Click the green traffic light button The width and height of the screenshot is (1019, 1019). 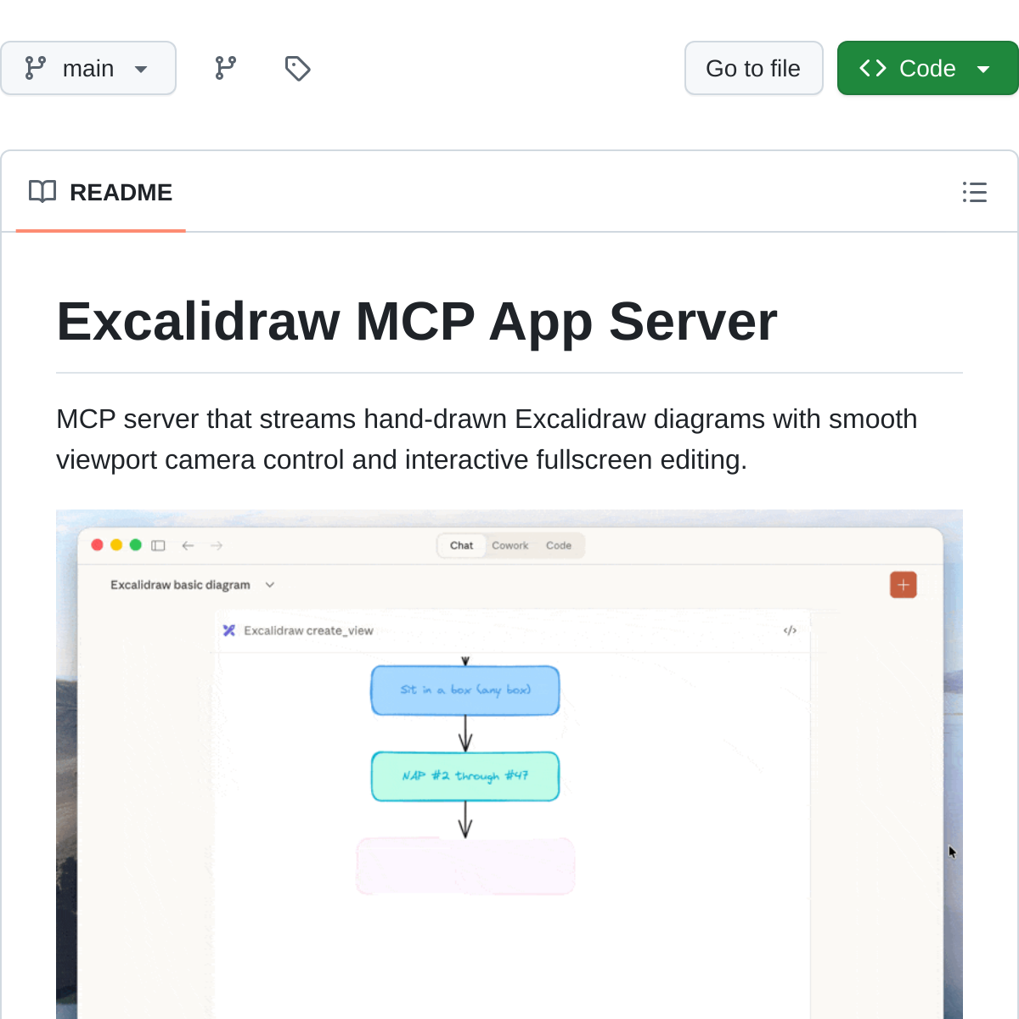pos(136,545)
